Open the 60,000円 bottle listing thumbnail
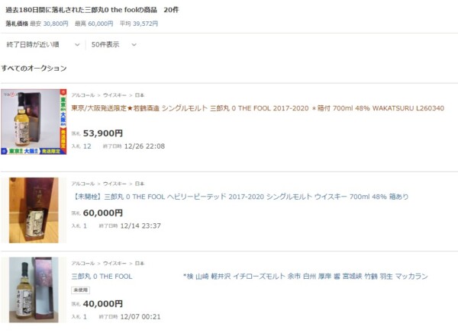The image size is (458, 333). (x=34, y=210)
